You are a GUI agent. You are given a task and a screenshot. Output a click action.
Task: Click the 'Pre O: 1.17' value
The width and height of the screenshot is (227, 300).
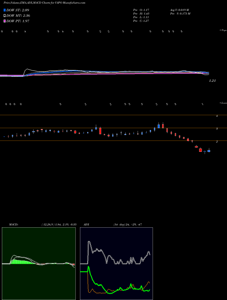pyautogui.click(x=141, y=10)
